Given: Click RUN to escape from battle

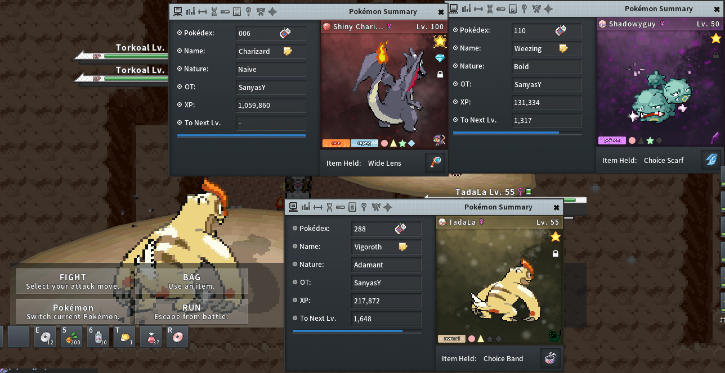Looking at the screenshot, I should click(191, 312).
